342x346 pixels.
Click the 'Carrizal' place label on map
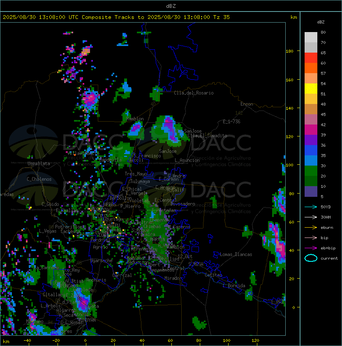[x=122, y=275]
